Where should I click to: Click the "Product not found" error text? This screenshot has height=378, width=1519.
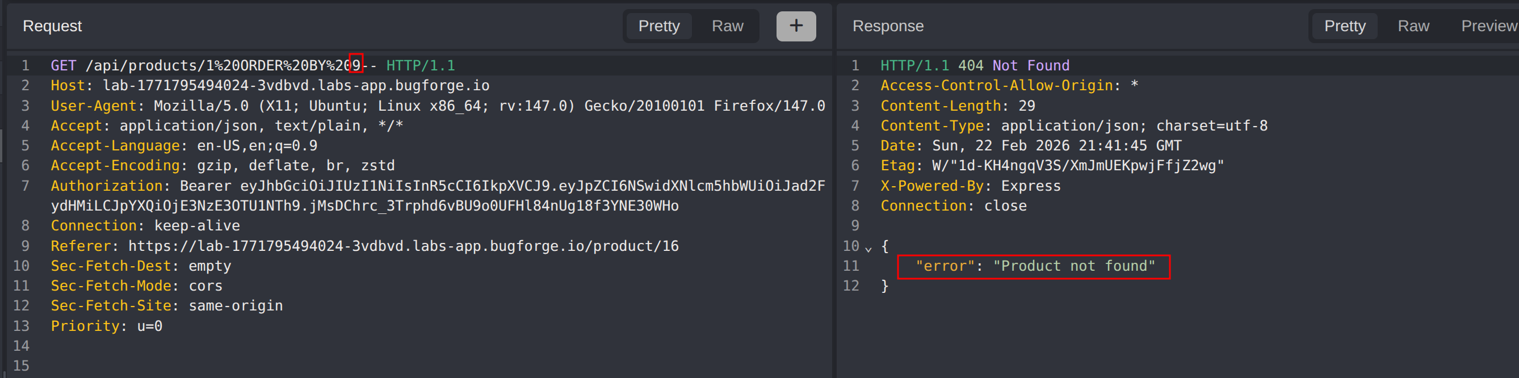(x=1073, y=266)
